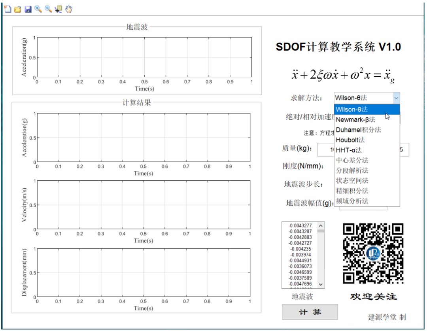The width and height of the screenshot is (427, 331).
Task: Choose Newmark-β法 from the list
Action: tap(367, 119)
